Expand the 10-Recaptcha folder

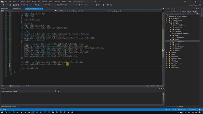click(167, 18)
